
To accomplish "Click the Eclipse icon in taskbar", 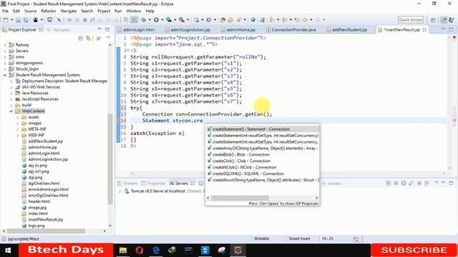I will pos(238,250).
